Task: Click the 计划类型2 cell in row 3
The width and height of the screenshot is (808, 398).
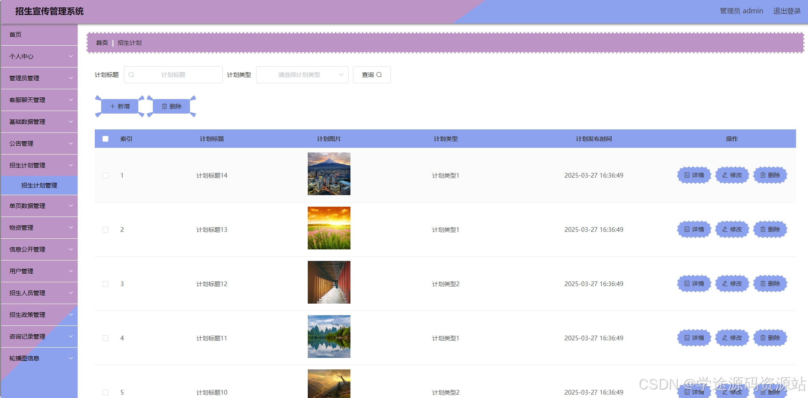Action: [446, 284]
